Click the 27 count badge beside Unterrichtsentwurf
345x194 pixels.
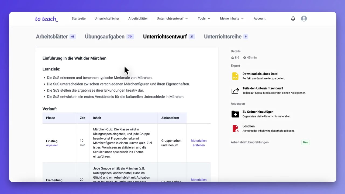192,37
